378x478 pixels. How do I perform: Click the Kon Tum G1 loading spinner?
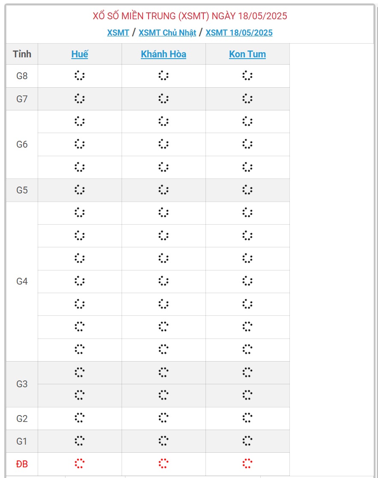(247, 441)
